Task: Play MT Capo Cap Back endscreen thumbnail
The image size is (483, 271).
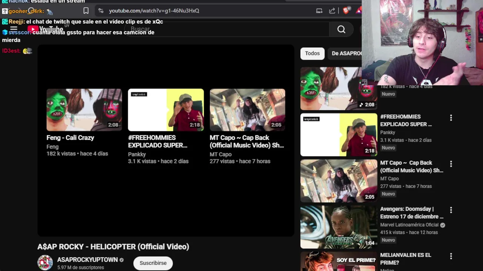Action: (248, 110)
